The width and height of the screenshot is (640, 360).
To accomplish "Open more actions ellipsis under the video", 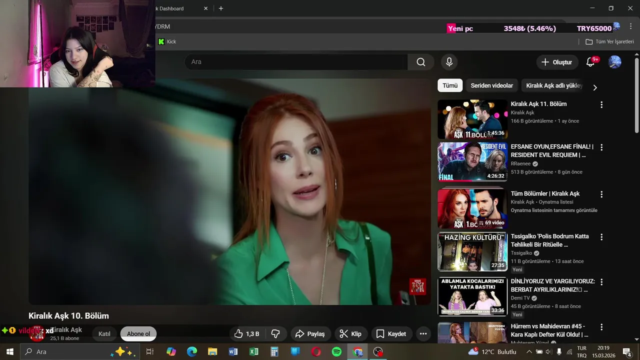I will (x=423, y=333).
